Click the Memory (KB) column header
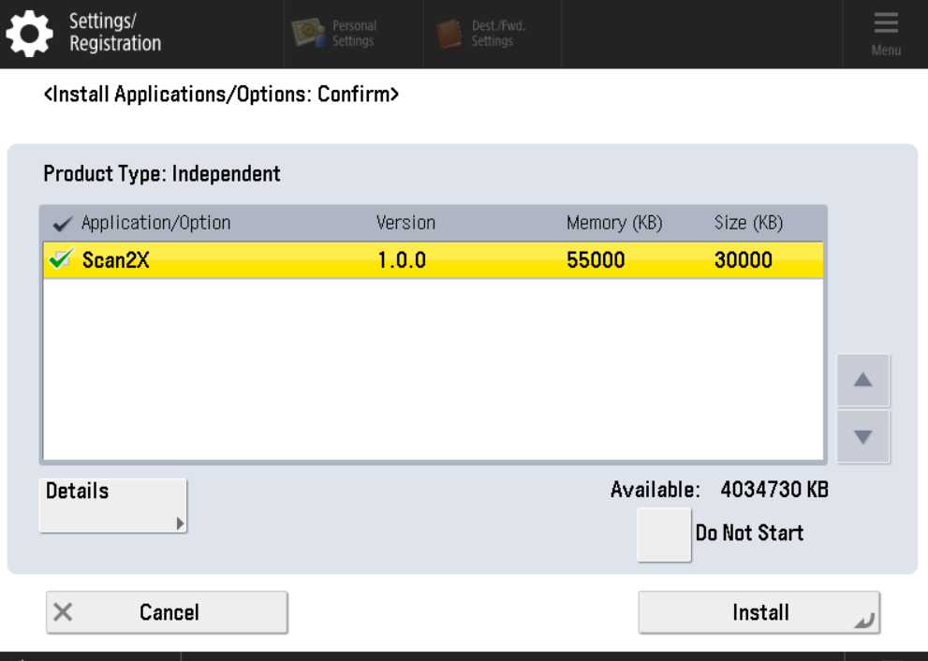 [x=614, y=224]
